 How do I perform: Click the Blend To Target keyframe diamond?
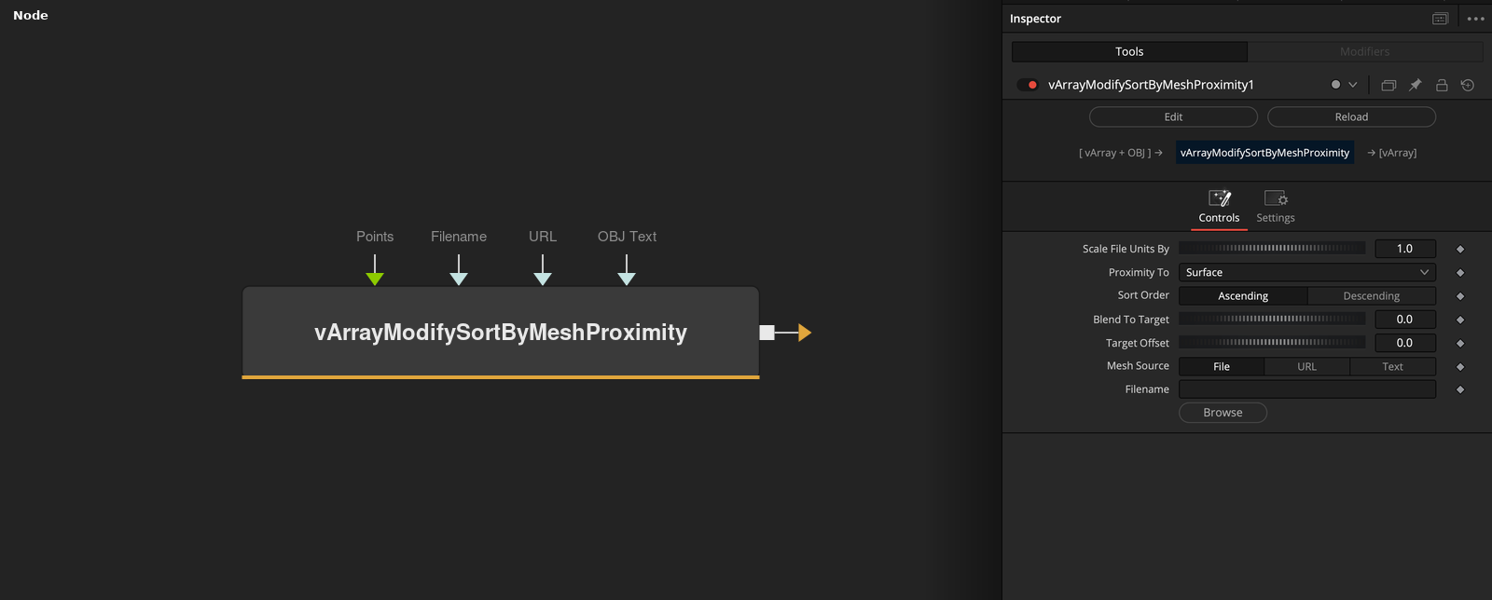1460,320
